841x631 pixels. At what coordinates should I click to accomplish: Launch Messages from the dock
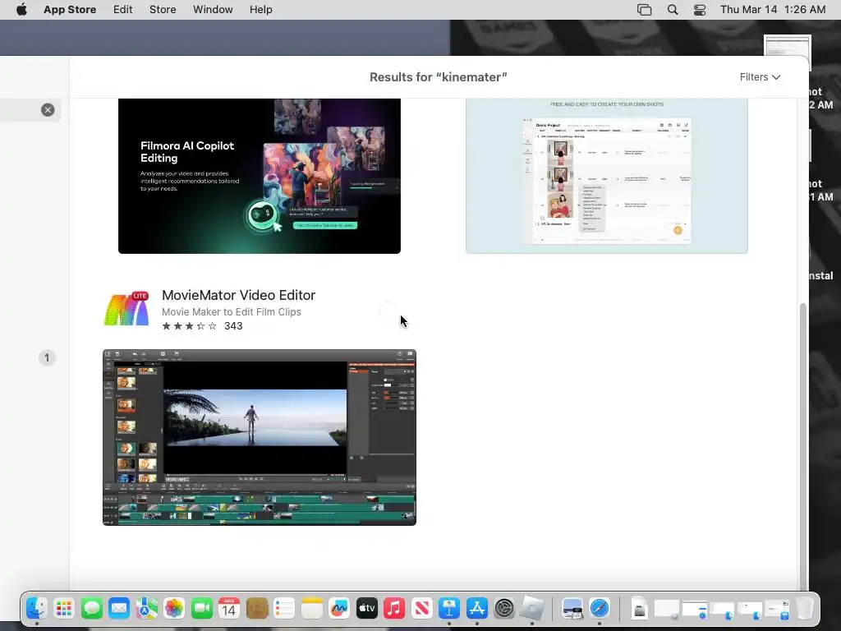[92, 609]
